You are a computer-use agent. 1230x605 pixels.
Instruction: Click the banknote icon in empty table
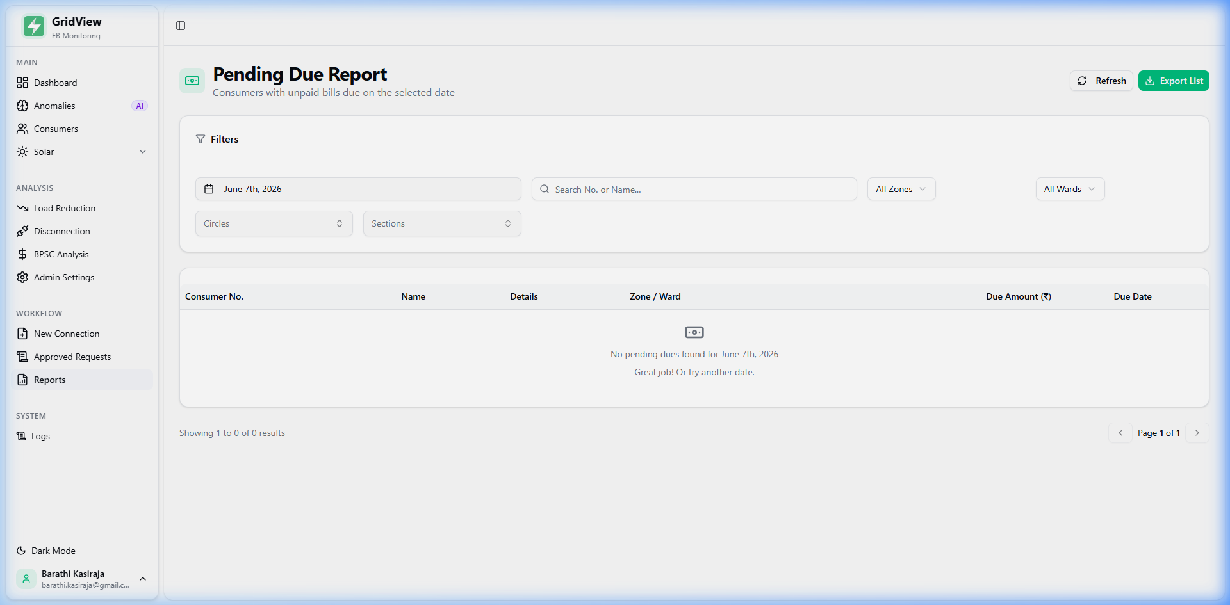[x=694, y=332]
